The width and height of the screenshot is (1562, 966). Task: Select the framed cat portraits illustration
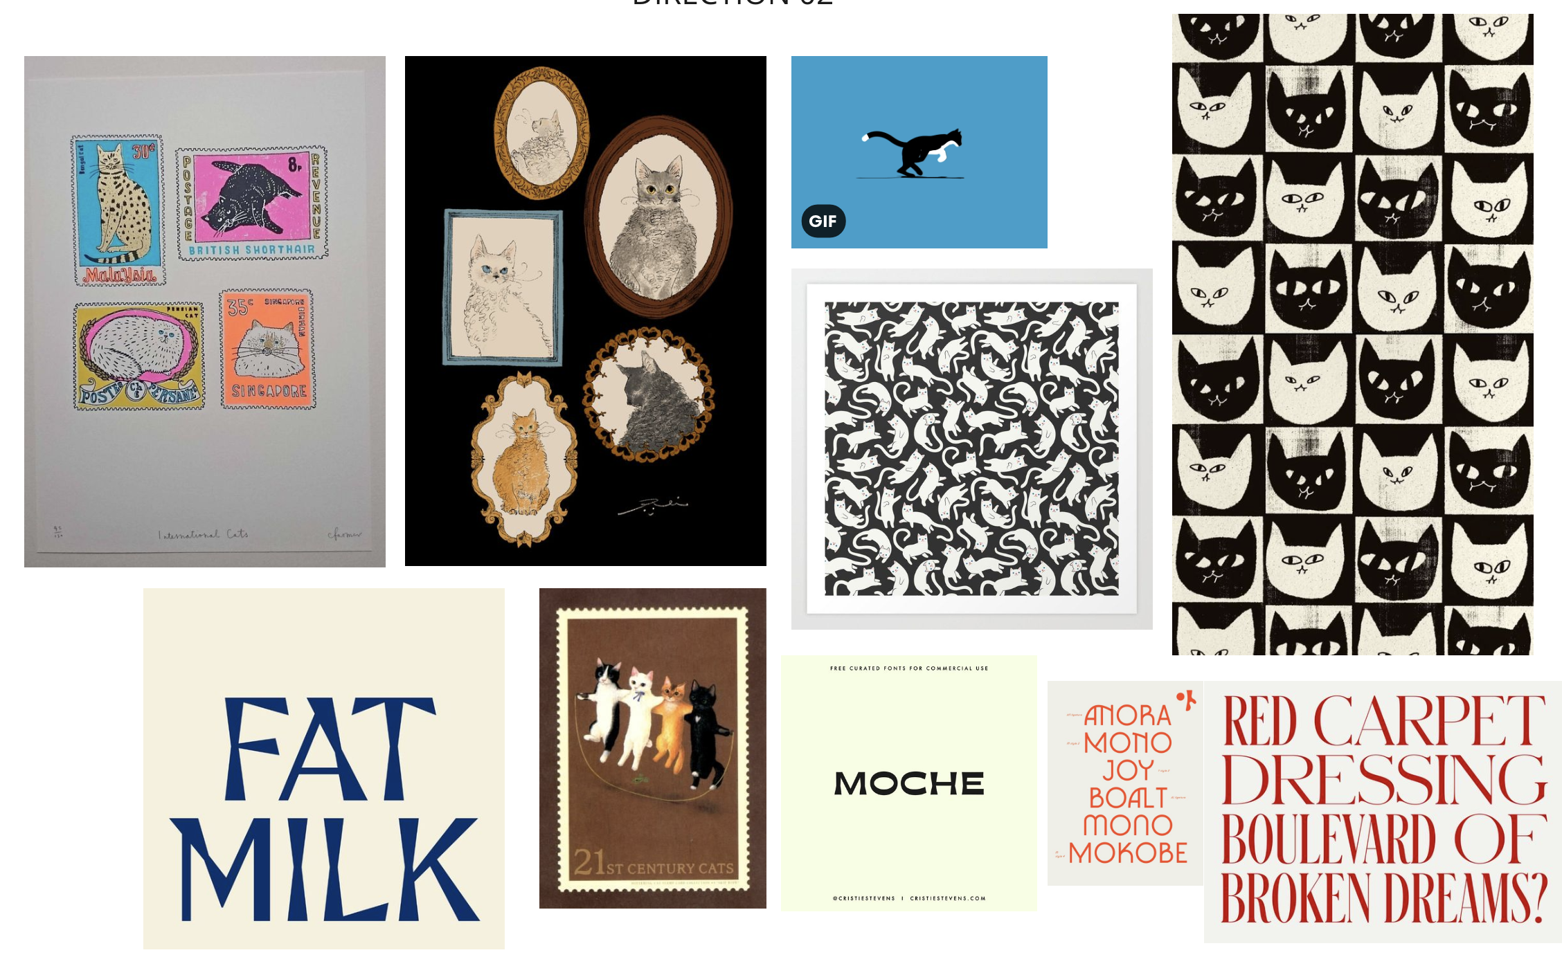click(x=586, y=311)
